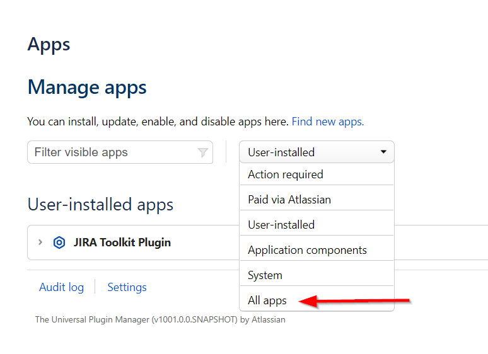This screenshot has height=354, width=488.
Task: Click the Apps page title
Action: 49,45
